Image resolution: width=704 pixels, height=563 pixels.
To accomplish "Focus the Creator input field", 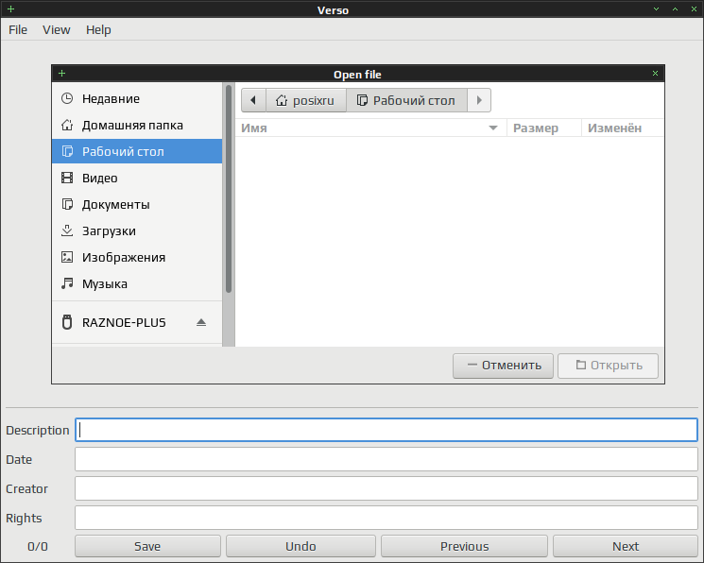I will [x=386, y=488].
